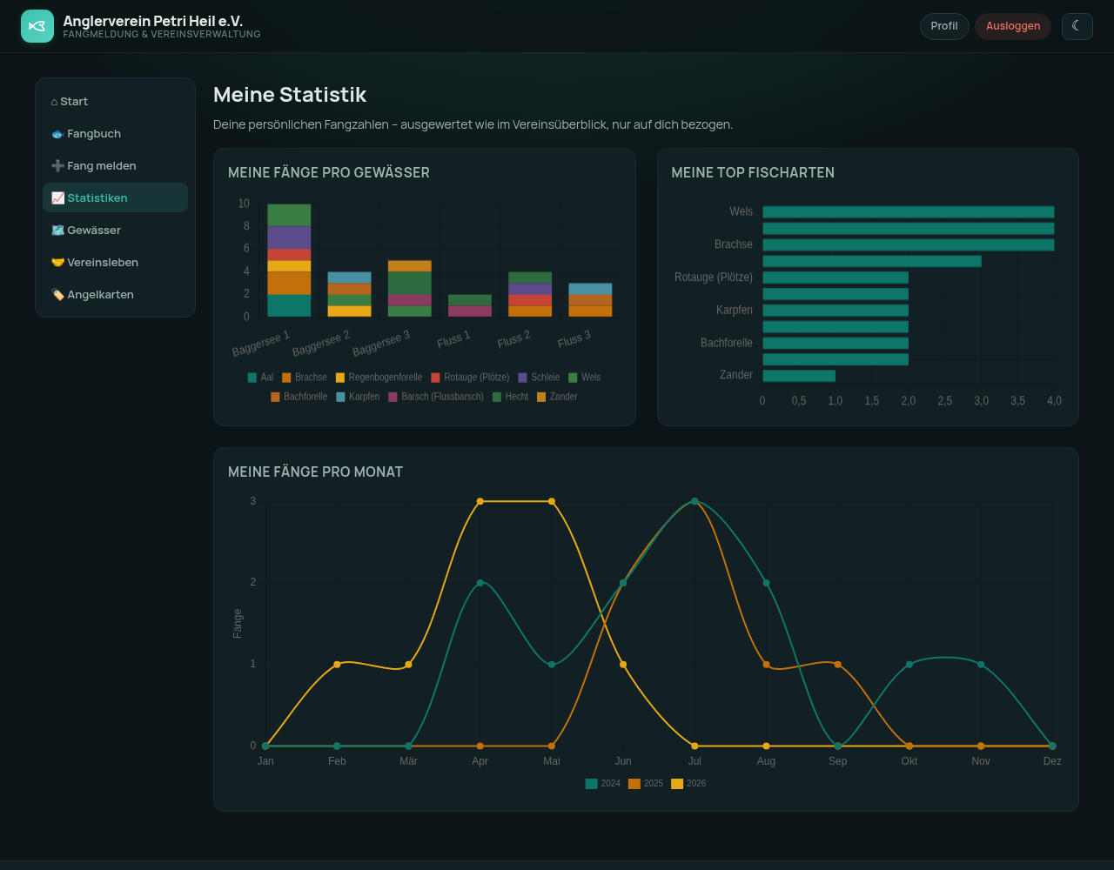This screenshot has width=1114, height=870.
Task: Click the Karpfen bar in Top Fischarten
Action: (835, 311)
